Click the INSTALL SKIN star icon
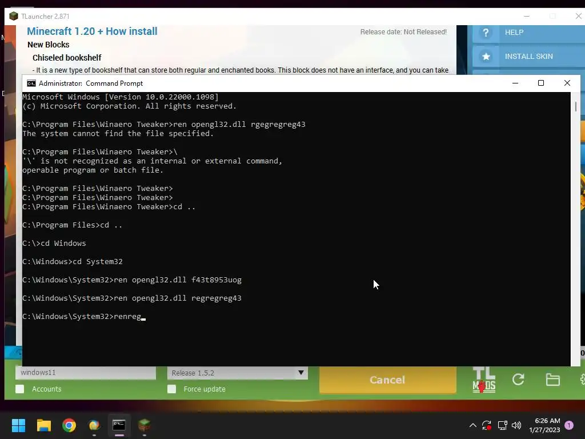This screenshot has height=439, width=585. click(x=486, y=57)
